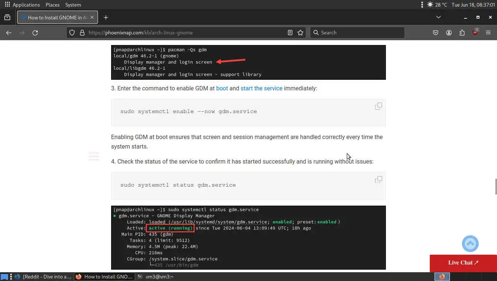This screenshot has height=281, width=497.
Task: Open the Places menu
Action: [x=53, y=5]
